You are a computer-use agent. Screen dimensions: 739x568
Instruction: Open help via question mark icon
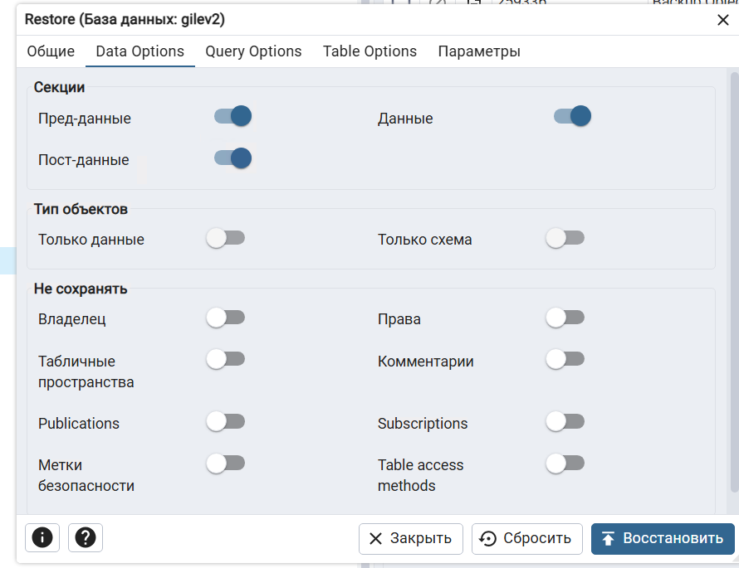pos(86,538)
